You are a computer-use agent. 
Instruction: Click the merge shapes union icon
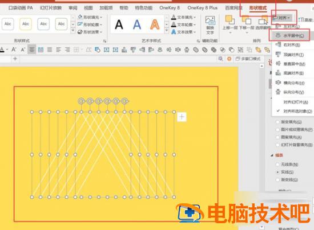[x=196, y=50]
